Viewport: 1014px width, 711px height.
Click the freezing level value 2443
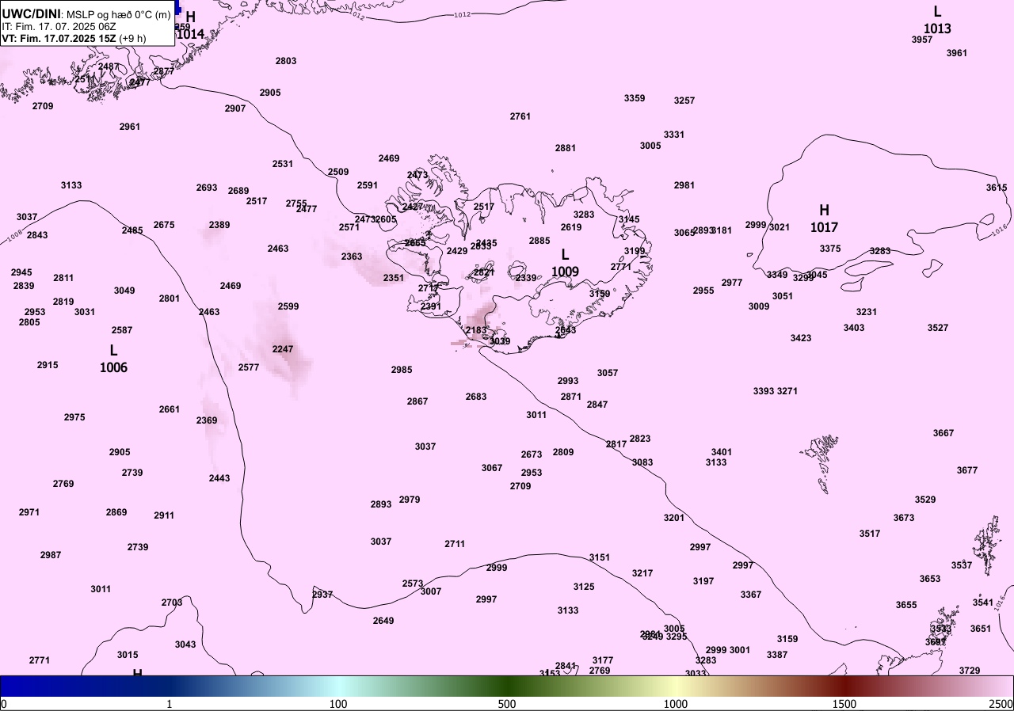point(219,478)
